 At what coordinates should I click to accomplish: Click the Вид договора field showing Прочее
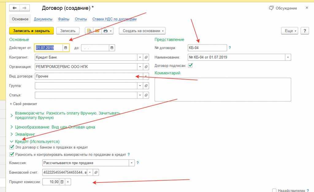[x=89, y=76]
